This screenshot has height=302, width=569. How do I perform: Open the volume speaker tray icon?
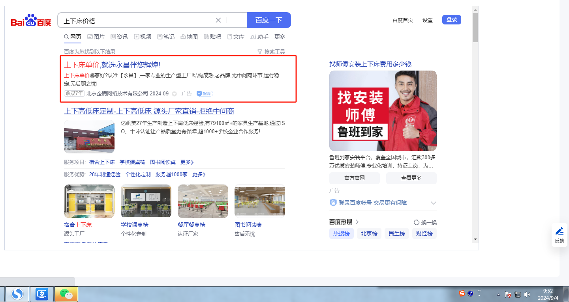(527, 295)
